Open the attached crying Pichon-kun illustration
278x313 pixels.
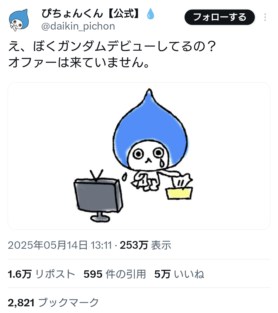coord(139,156)
